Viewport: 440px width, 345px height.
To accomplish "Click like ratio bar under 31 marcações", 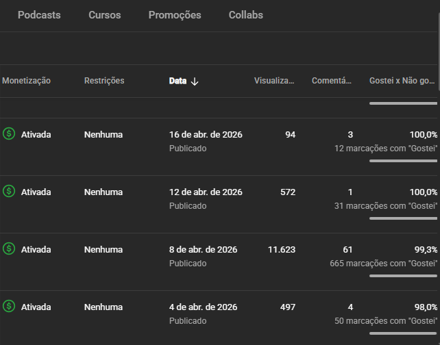I will [403, 218].
